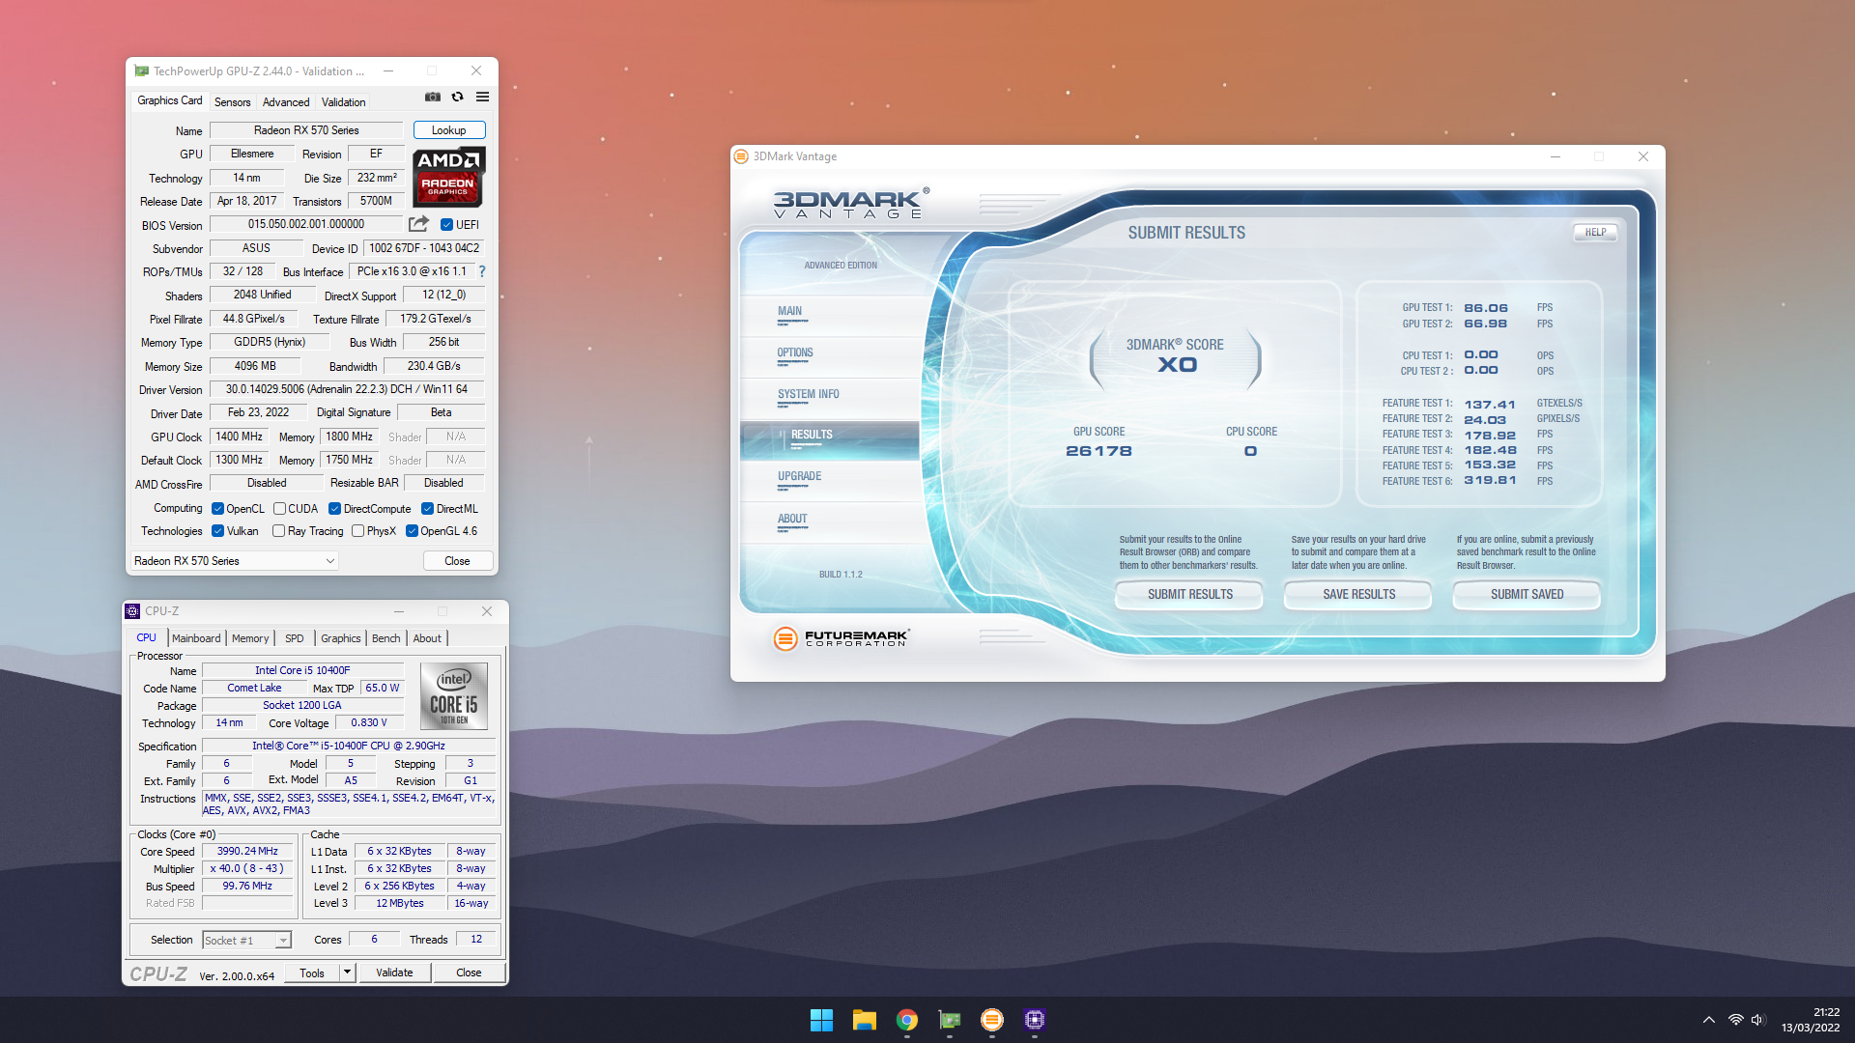Image resolution: width=1855 pixels, height=1043 pixels.
Task: Toggle the Vulkan checkbox
Action: click(217, 531)
